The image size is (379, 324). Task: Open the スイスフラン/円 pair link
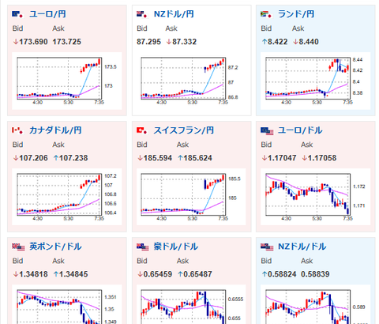pyautogui.click(x=184, y=130)
